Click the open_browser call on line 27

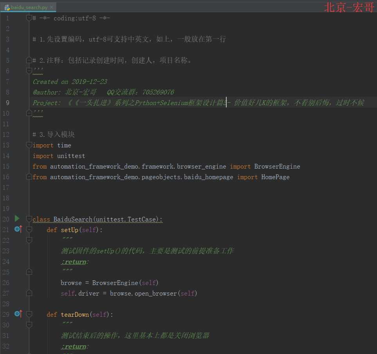155,294
